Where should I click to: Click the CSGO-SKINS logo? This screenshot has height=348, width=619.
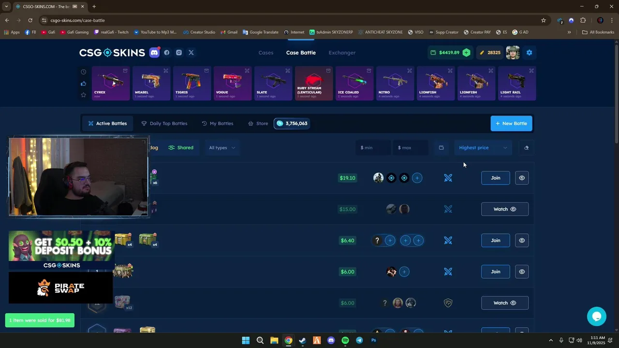[112, 53]
